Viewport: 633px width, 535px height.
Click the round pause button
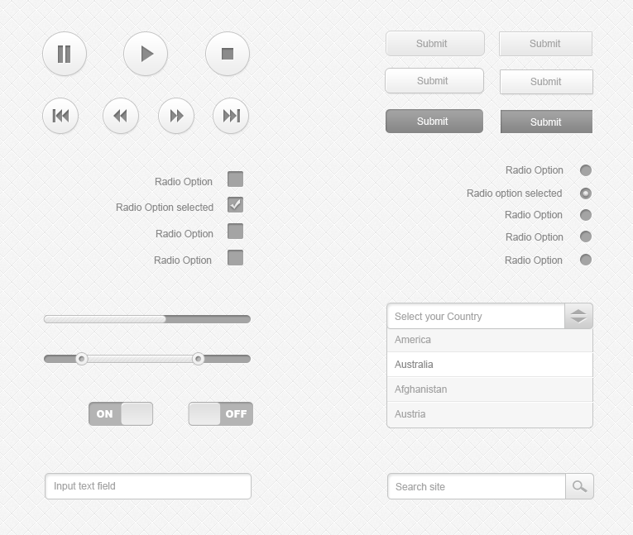click(x=65, y=54)
